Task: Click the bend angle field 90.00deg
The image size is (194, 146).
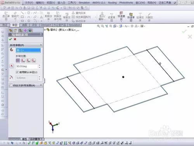Action: tap(27, 66)
